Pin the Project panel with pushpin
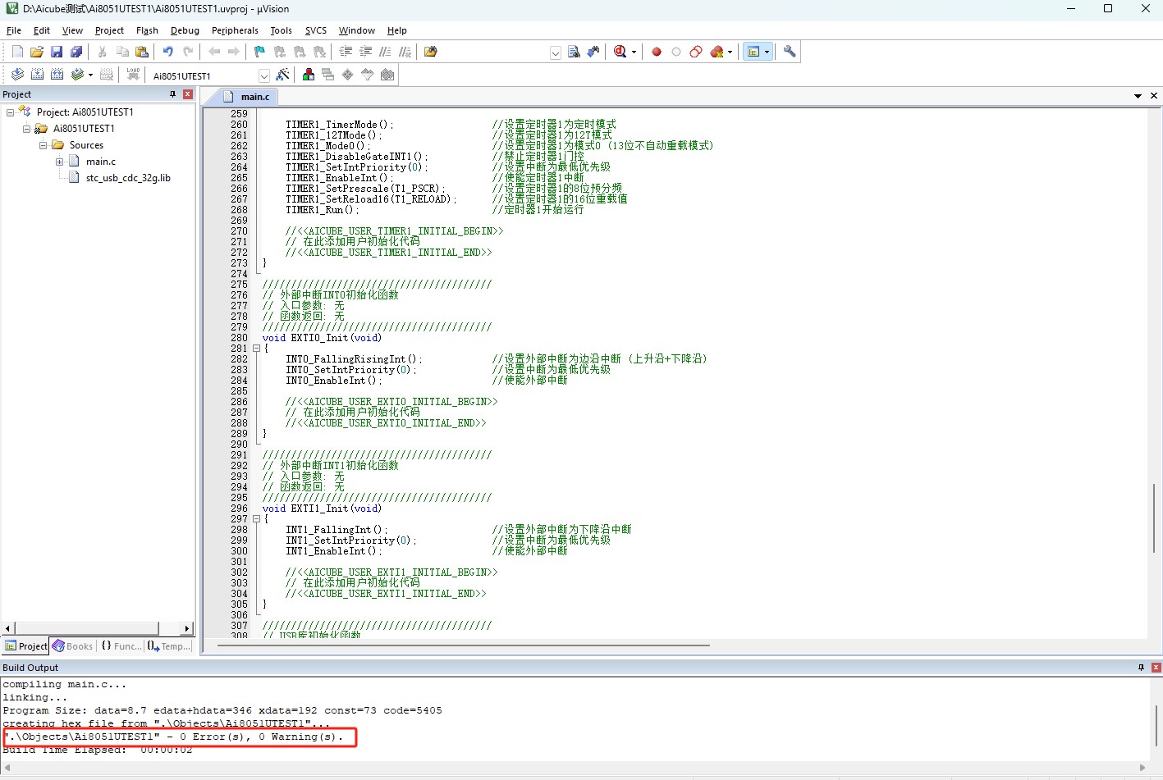1163x780 pixels. [x=172, y=94]
